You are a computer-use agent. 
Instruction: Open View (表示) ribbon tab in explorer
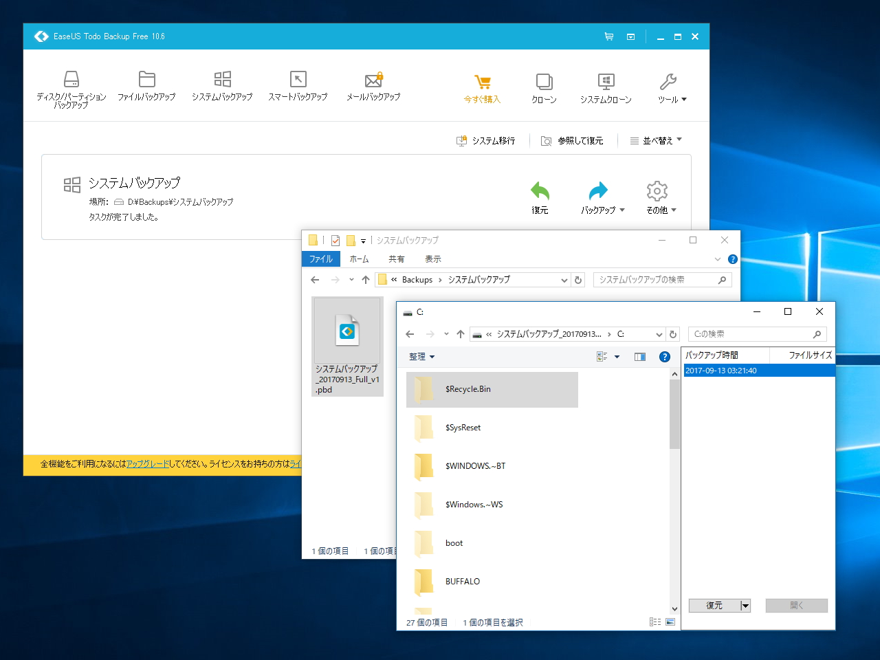433,259
